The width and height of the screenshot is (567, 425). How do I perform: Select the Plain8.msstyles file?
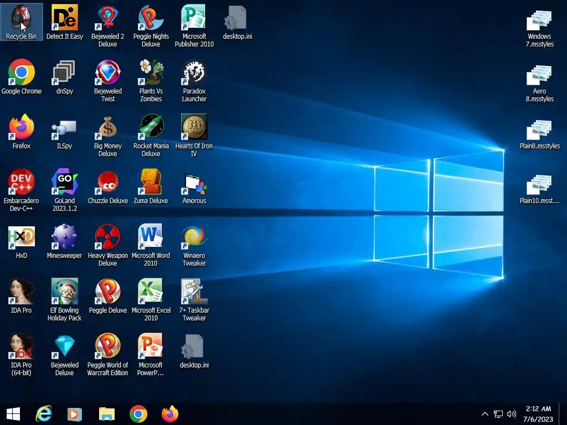coord(539,134)
